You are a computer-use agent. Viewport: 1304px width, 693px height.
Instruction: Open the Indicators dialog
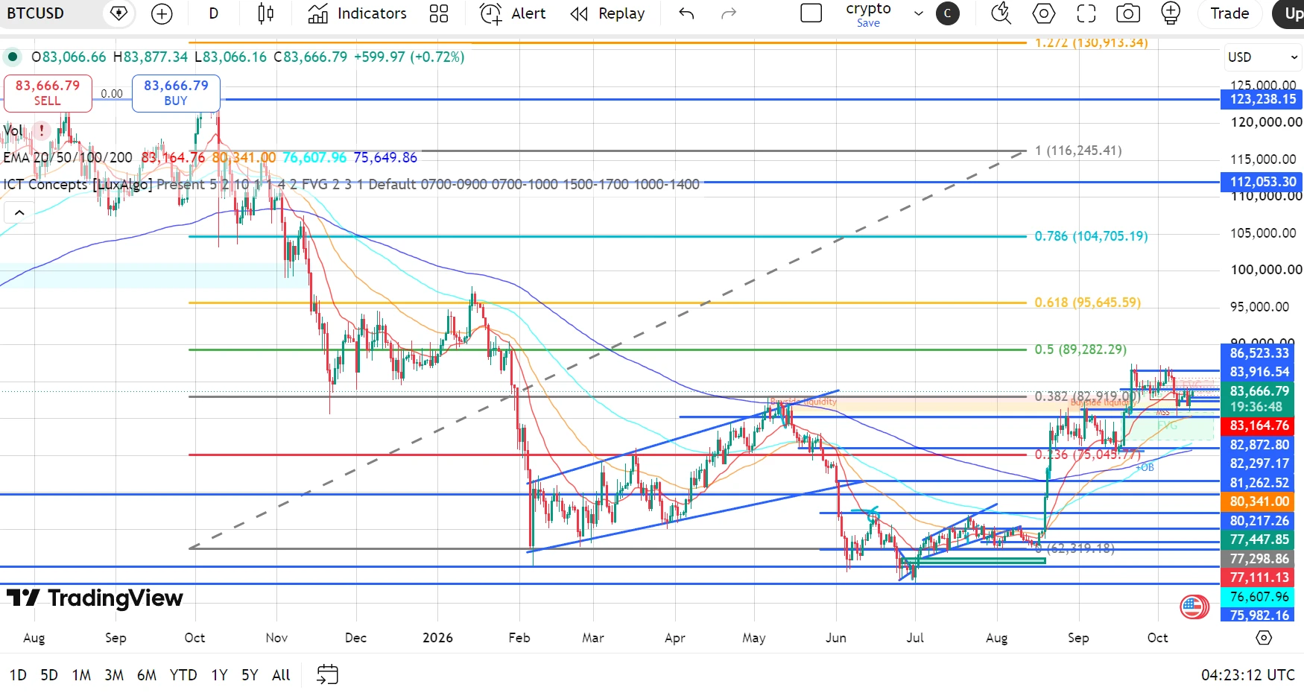358,13
